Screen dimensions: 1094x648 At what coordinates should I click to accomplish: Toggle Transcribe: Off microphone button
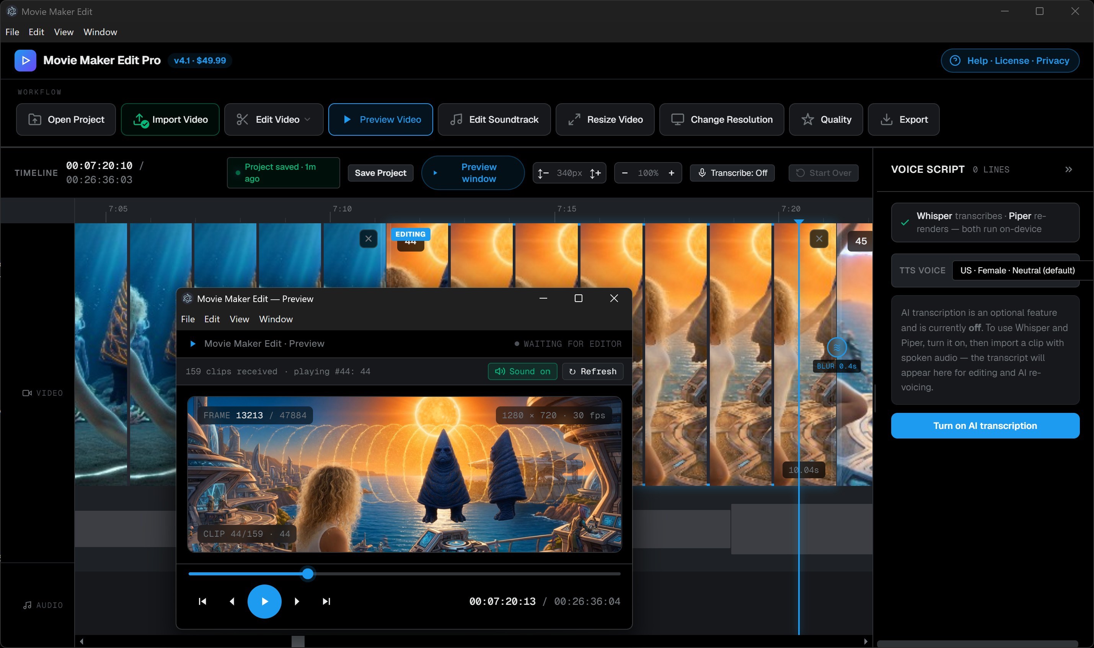pos(732,173)
